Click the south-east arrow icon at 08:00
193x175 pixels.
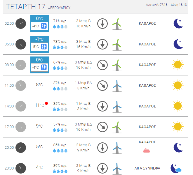pyautogui.click(x=102, y=65)
